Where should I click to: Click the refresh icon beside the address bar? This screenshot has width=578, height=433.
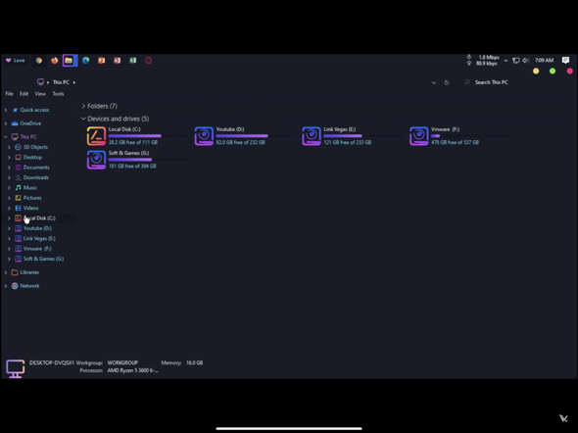coord(447,82)
